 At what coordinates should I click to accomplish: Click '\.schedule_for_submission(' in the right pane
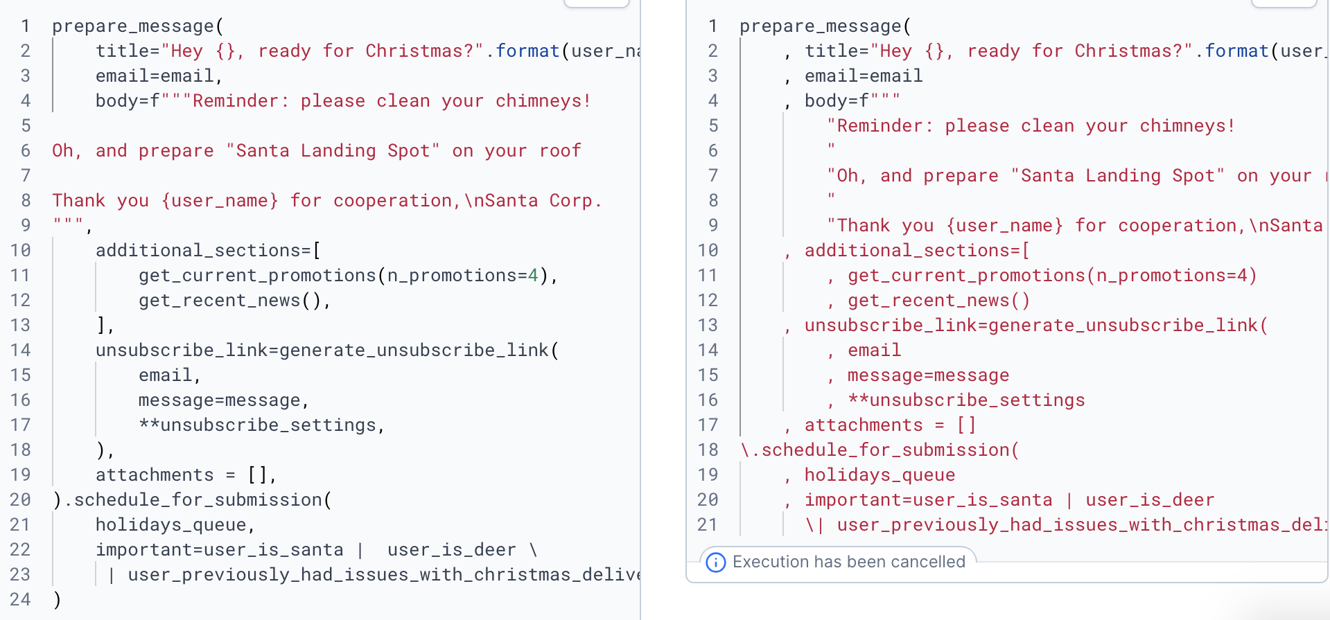click(879, 450)
